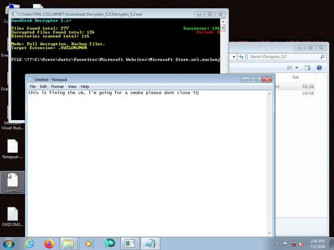
Task: Open the Notepad Help menu
Action: click(85, 87)
